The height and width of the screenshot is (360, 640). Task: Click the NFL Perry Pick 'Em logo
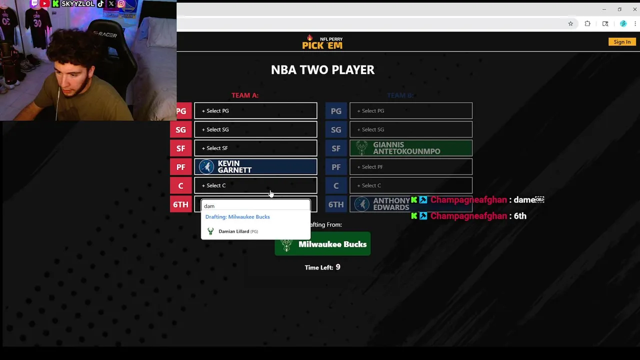322,42
